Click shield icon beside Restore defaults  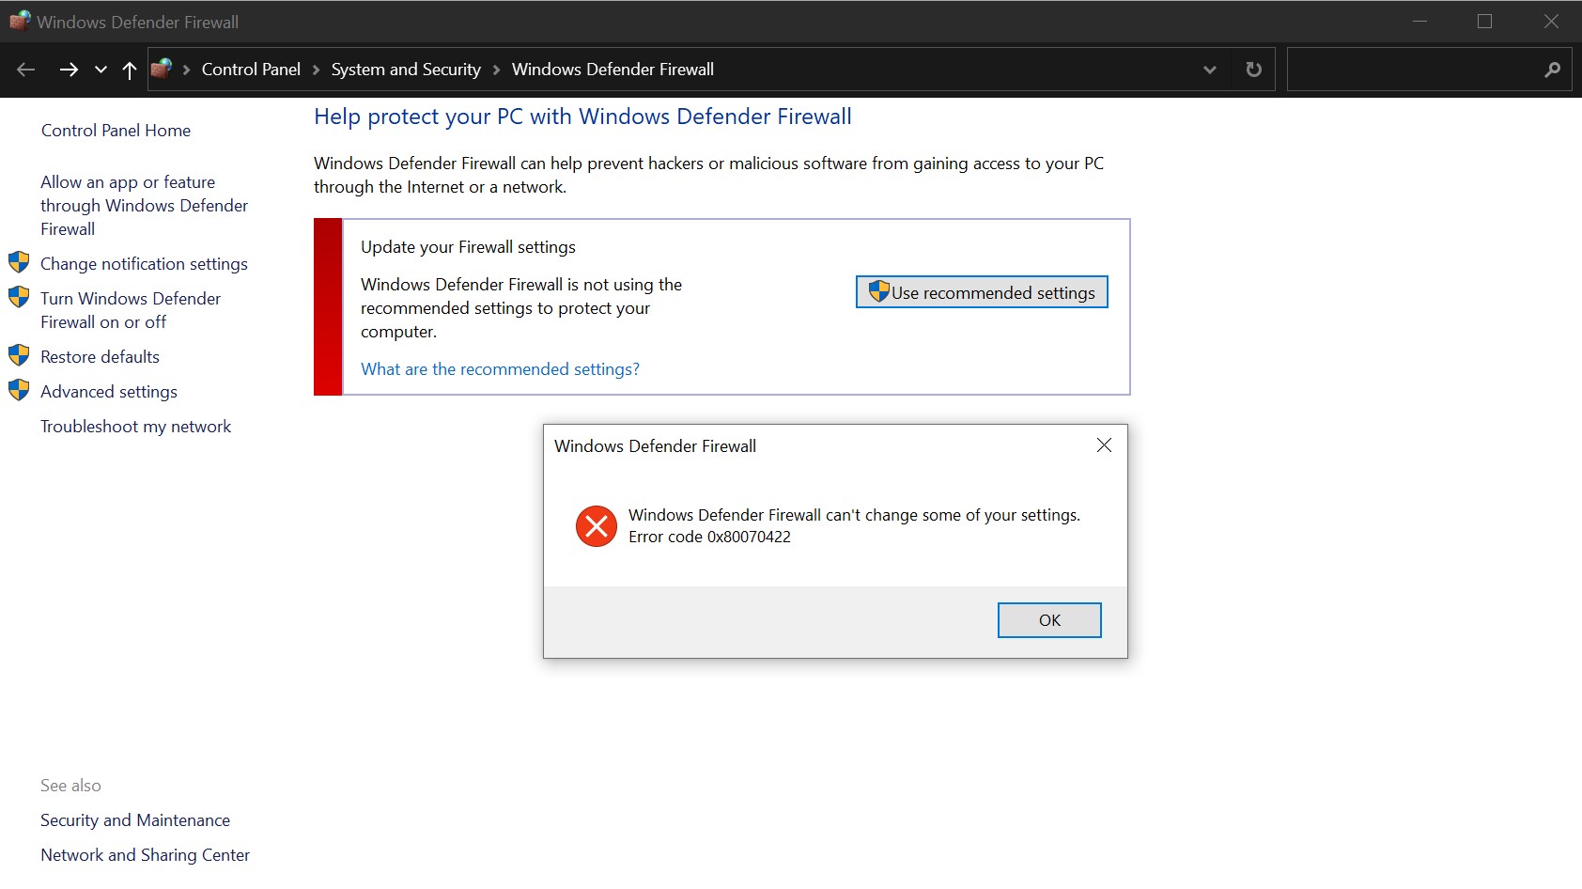click(19, 355)
